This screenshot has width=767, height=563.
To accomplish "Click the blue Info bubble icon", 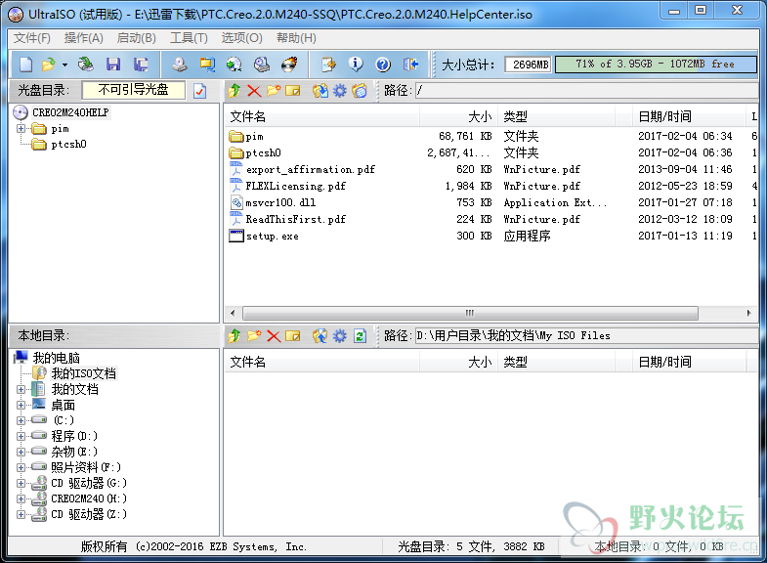I will coord(356,65).
